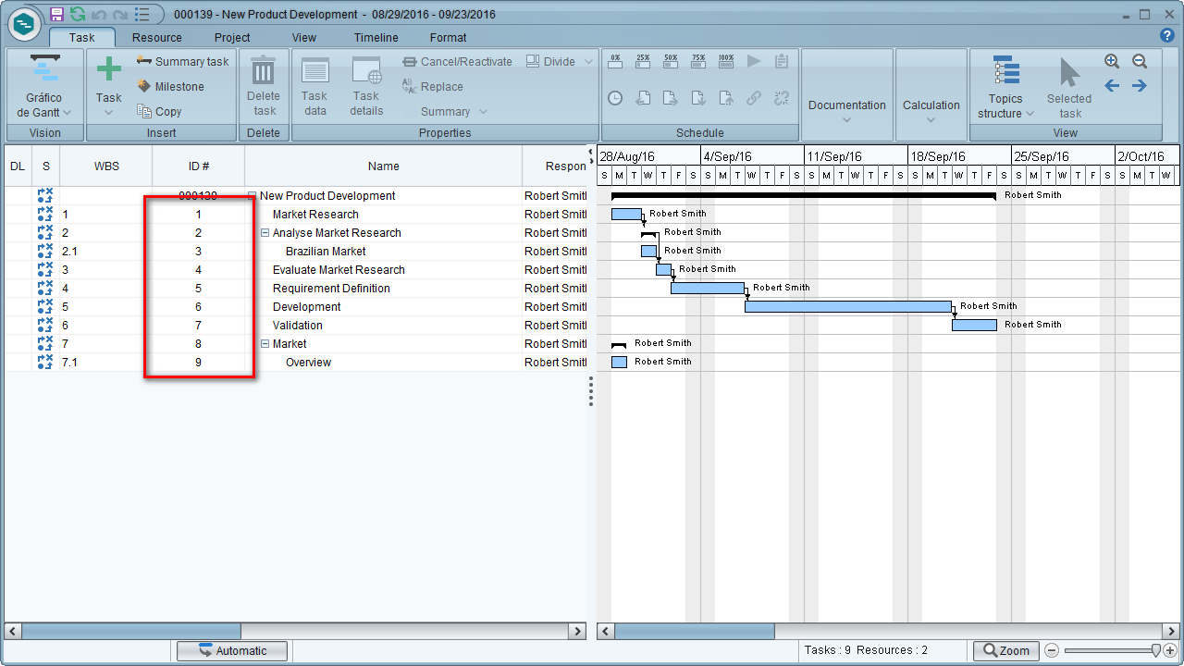Screen dimensions: 1184x666
Task: Toggle the Automatic scheduling button
Action: click(232, 651)
